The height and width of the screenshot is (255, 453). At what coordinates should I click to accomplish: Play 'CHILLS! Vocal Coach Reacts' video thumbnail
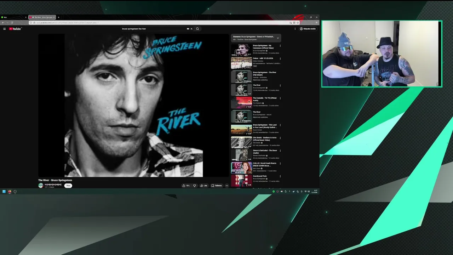[241, 168]
